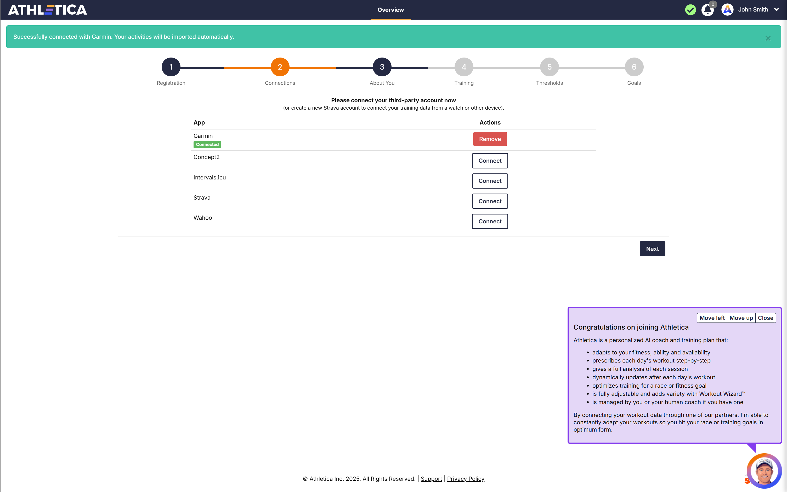Open the green checkmark status icon
The height and width of the screenshot is (492, 787).
pyautogui.click(x=690, y=10)
